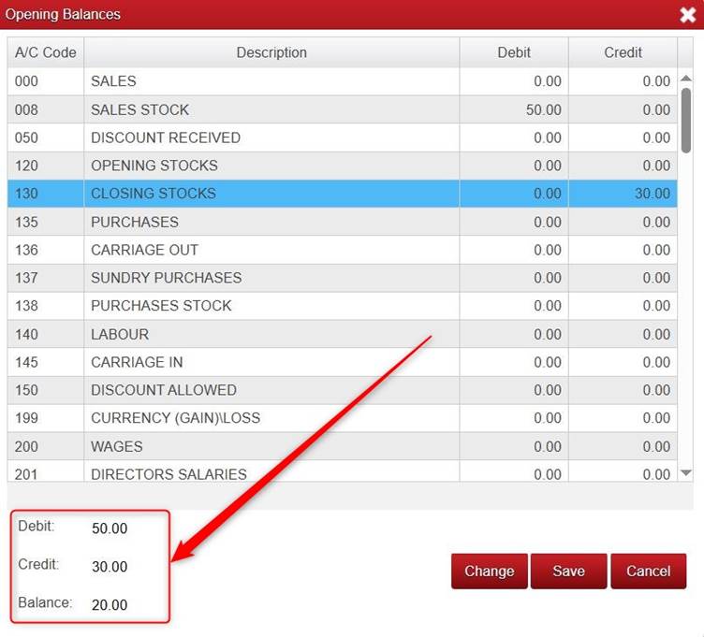Click account code 136
Viewport: 704px width, 637px height.
pos(26,250)
